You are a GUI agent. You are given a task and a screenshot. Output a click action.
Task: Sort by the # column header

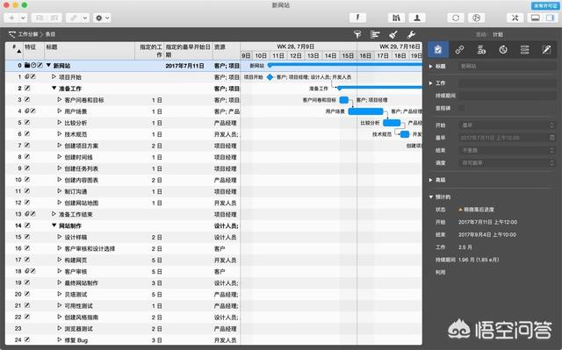pos(14,51)
